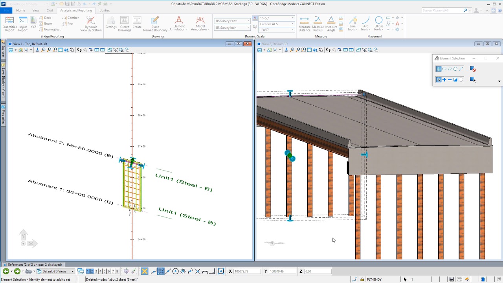Toggle Invert selection mode in Element Selection
Image resolution: width=503 pixels, height=283 pixels.
pyautogui.click(x=455, y=79)
